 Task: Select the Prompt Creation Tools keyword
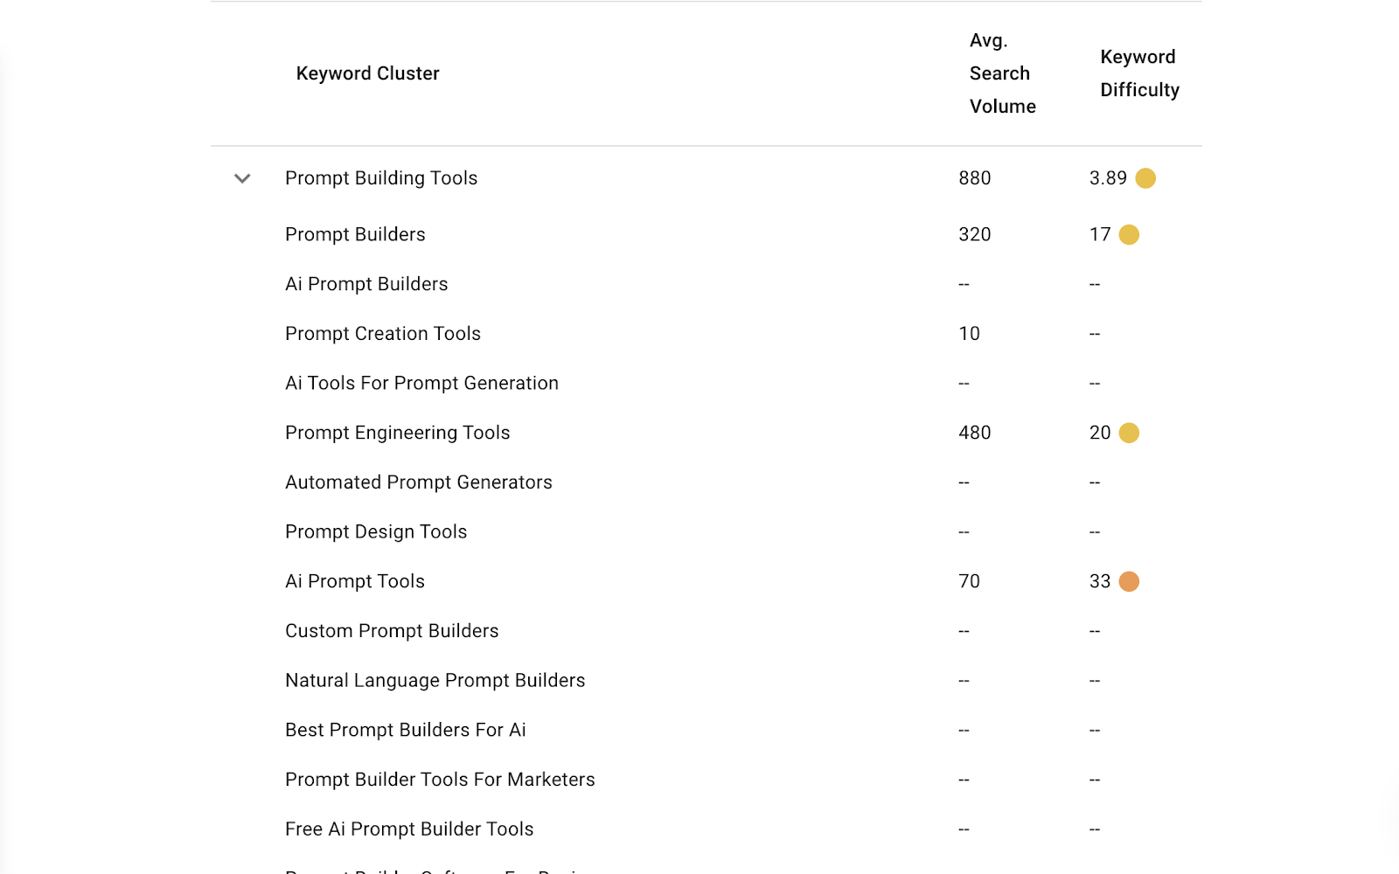[383, 334]
